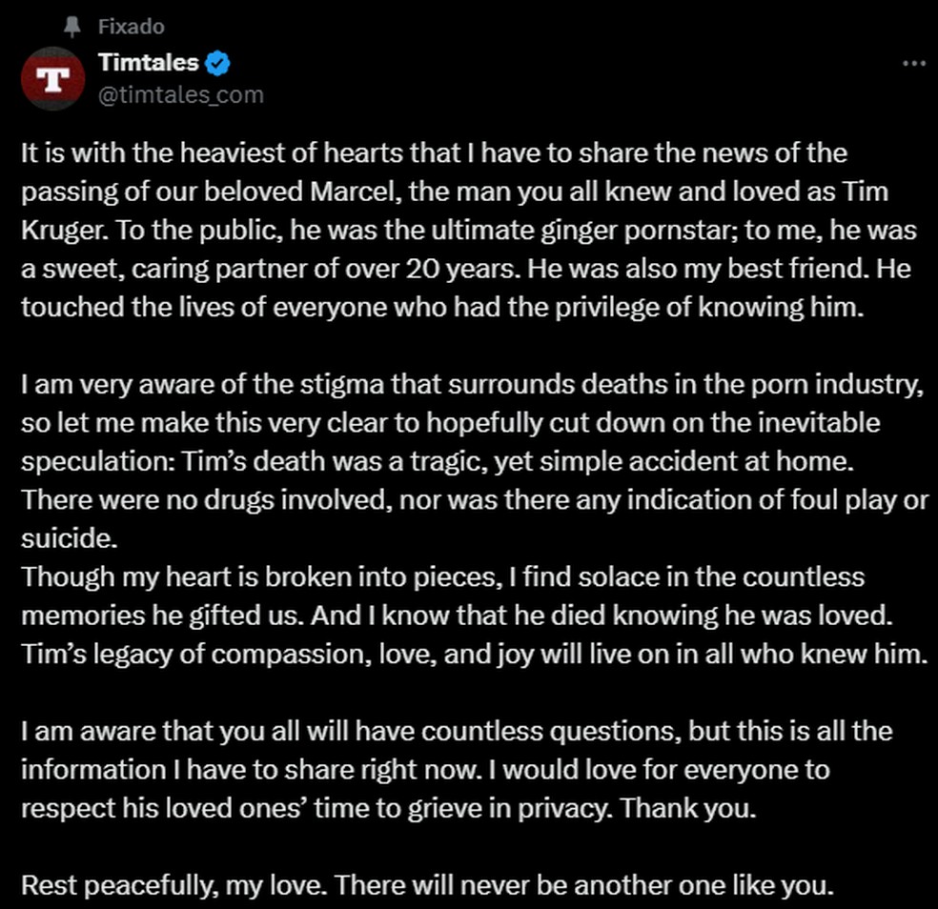Click the line starting "I am aware that you all"
The width and height of the screenshot is (938, 909).
click(x=457, y=732)
